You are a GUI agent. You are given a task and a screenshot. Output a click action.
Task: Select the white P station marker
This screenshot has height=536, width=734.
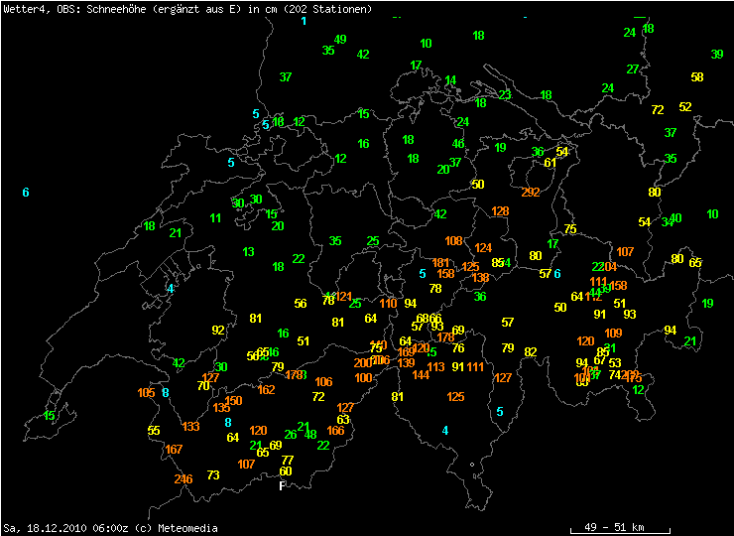pos(282,485)
